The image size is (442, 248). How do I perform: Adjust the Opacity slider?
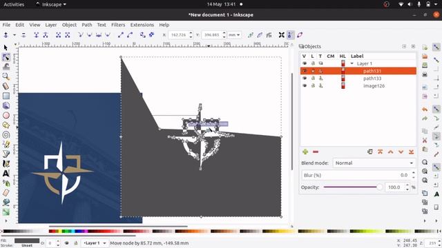[x=353, y=187]
